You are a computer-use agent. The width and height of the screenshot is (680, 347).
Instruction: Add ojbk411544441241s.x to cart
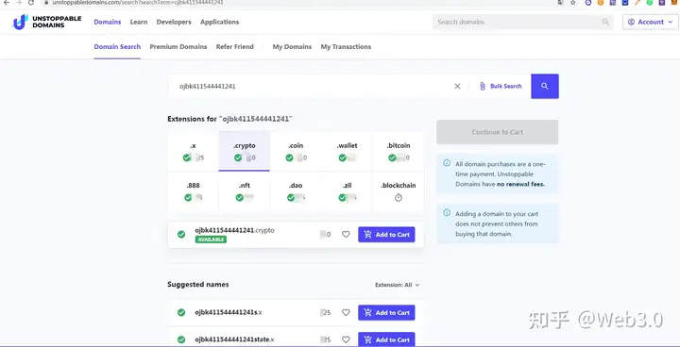point(386,312)
